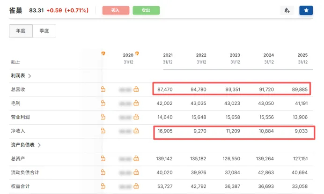The image size is (324, 194).
Task: Click the premium badge above the 2020 column
Action: [137, 54]
